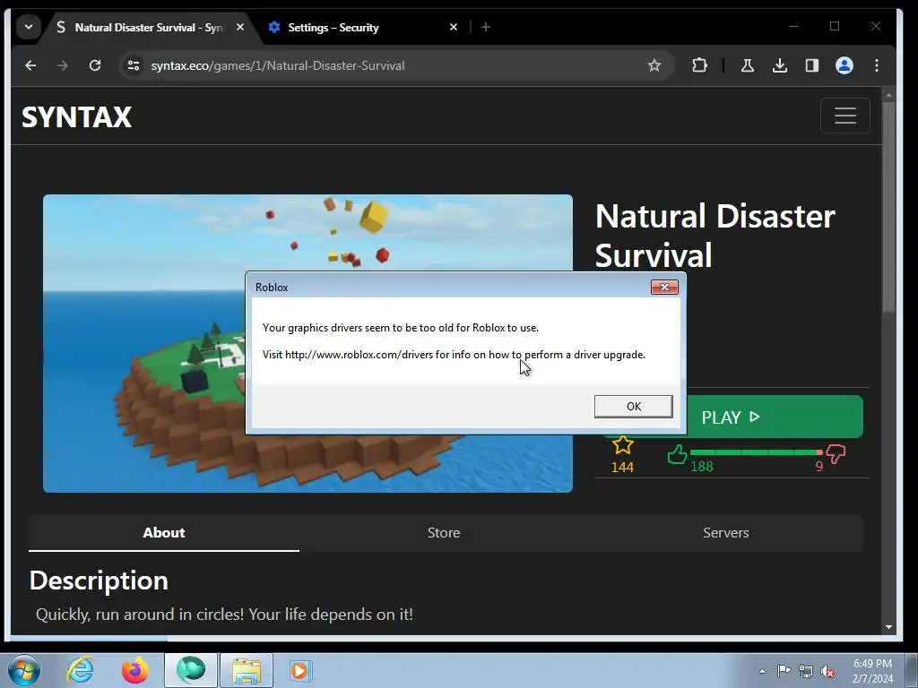Reload the current page
This screenshot has width=918, height=688.
[95, 65]
